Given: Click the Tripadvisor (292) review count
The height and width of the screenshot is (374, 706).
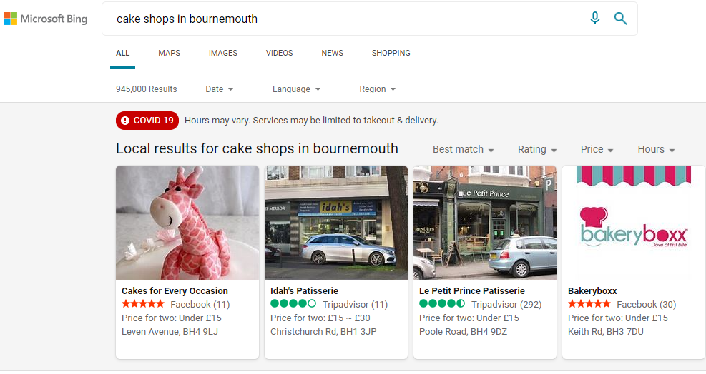Looking at the screenshot, I should coord(506,304).
